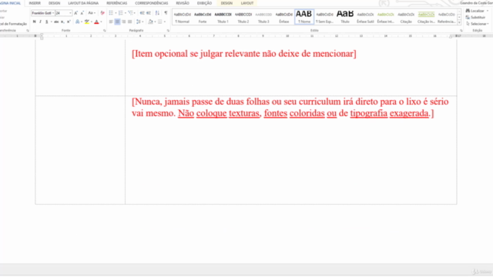
Task: Apply italic formatting
Action: (40, 22)
